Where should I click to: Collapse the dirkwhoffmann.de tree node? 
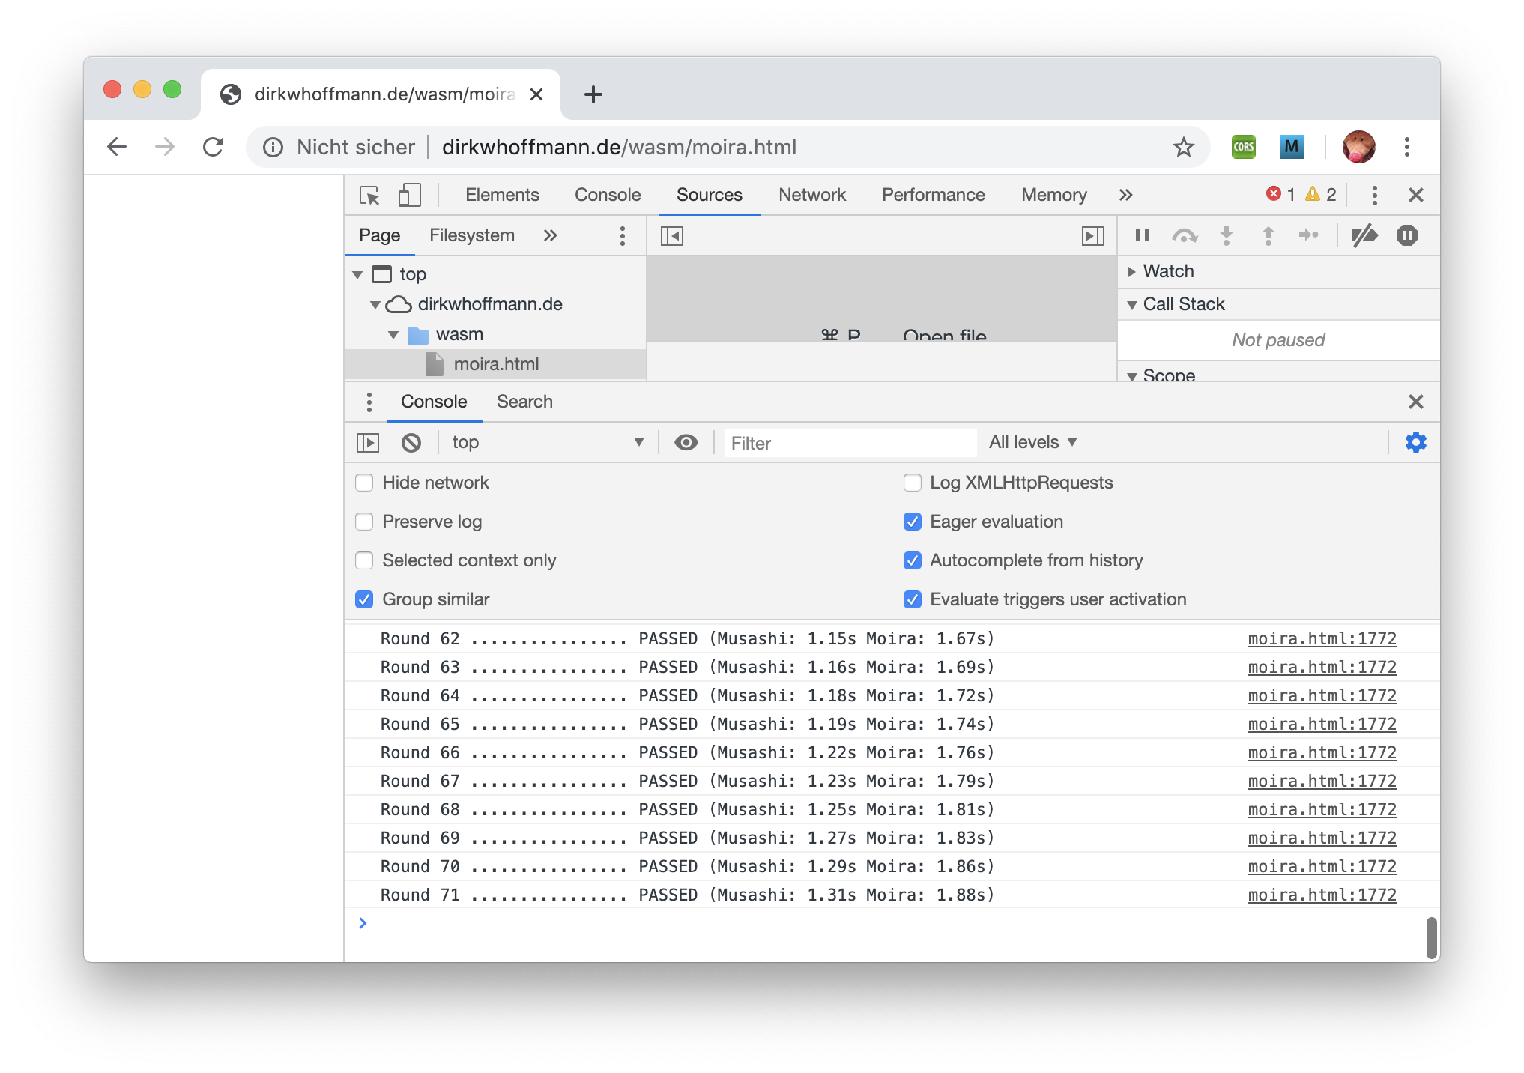(x=375, y=305)
